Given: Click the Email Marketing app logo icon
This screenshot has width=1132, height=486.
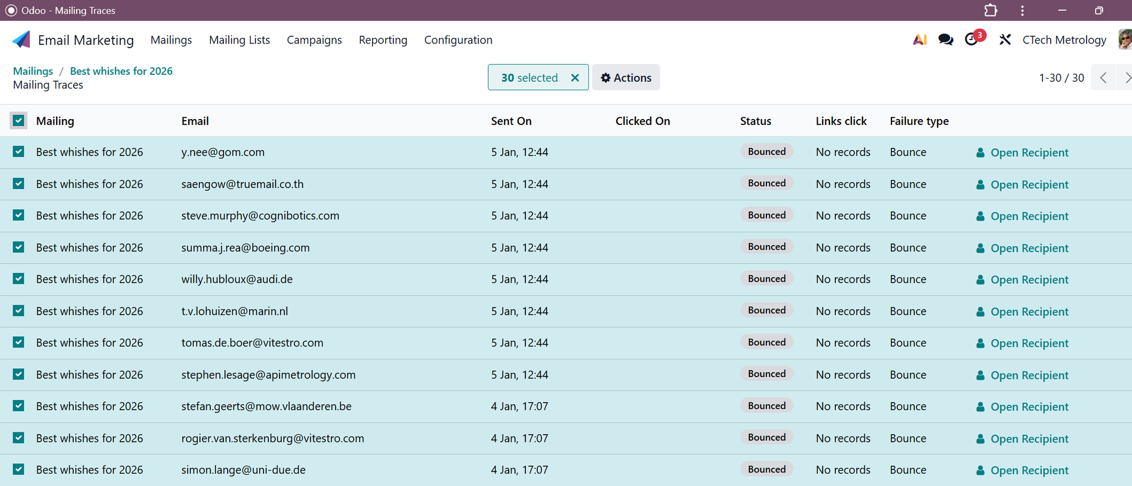Looking at the screenshot, I should (21, 39).
